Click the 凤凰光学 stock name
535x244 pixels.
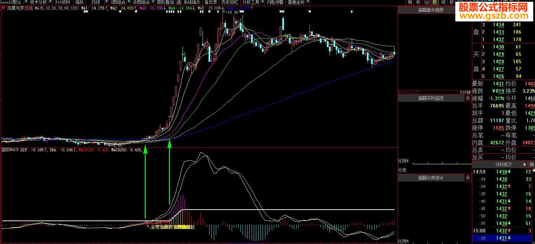tap(15, 8)
